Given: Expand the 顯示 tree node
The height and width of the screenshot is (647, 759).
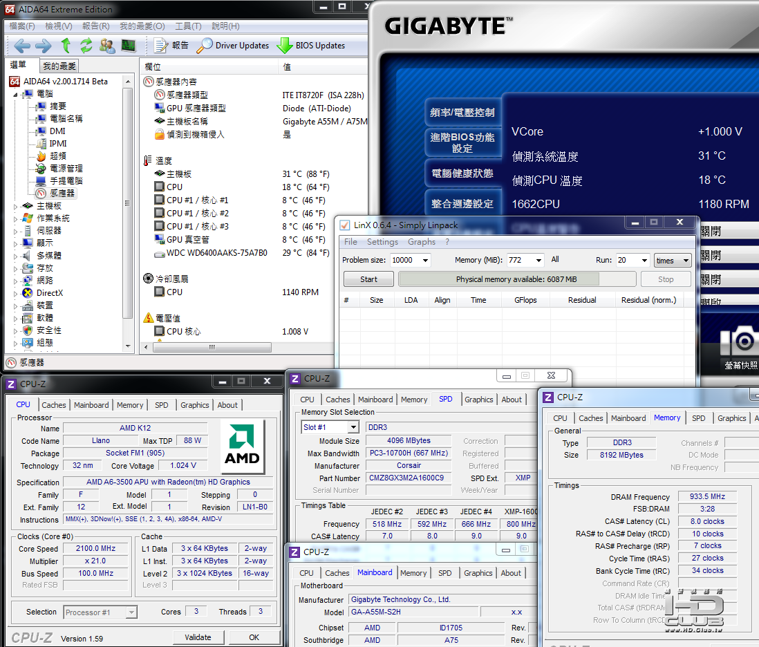Looking at the screenshot, I should click(15, 243).
